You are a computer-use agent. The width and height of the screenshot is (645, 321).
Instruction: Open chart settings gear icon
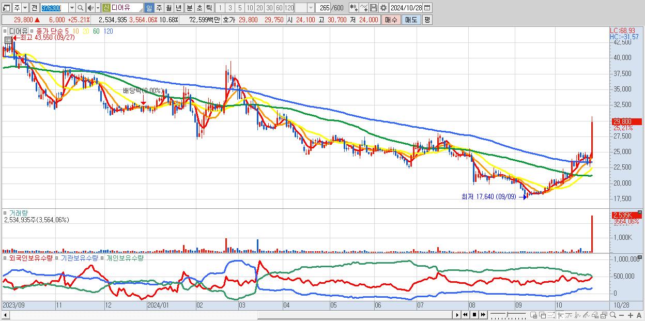(x=383, y=8)
